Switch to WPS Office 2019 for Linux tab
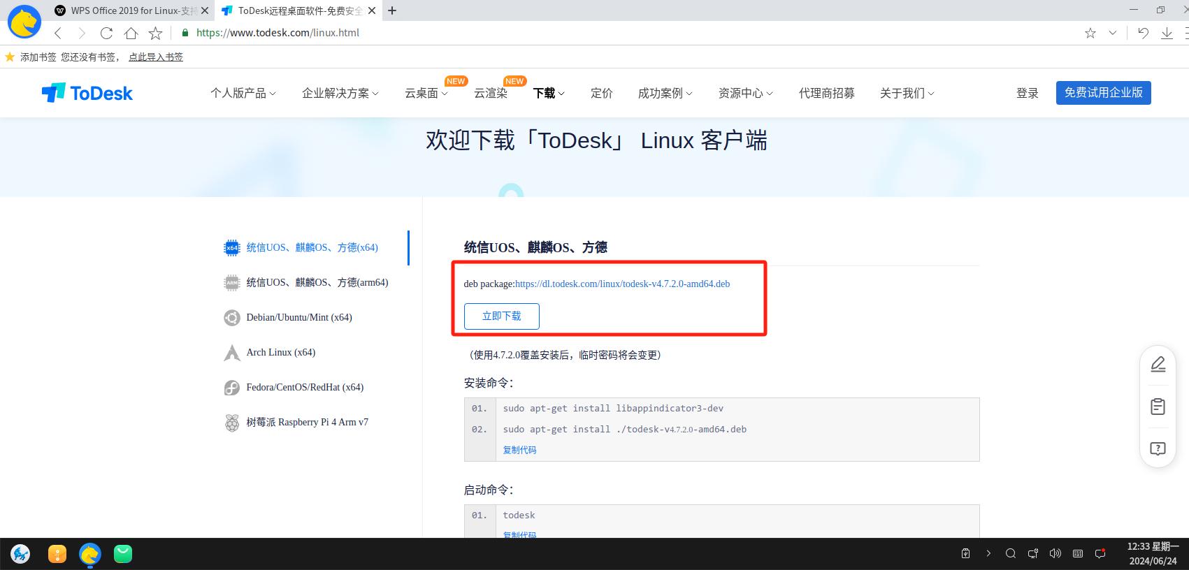Image resolution: width=1189 pixels, height=570 pixels. tap(131, 10)
